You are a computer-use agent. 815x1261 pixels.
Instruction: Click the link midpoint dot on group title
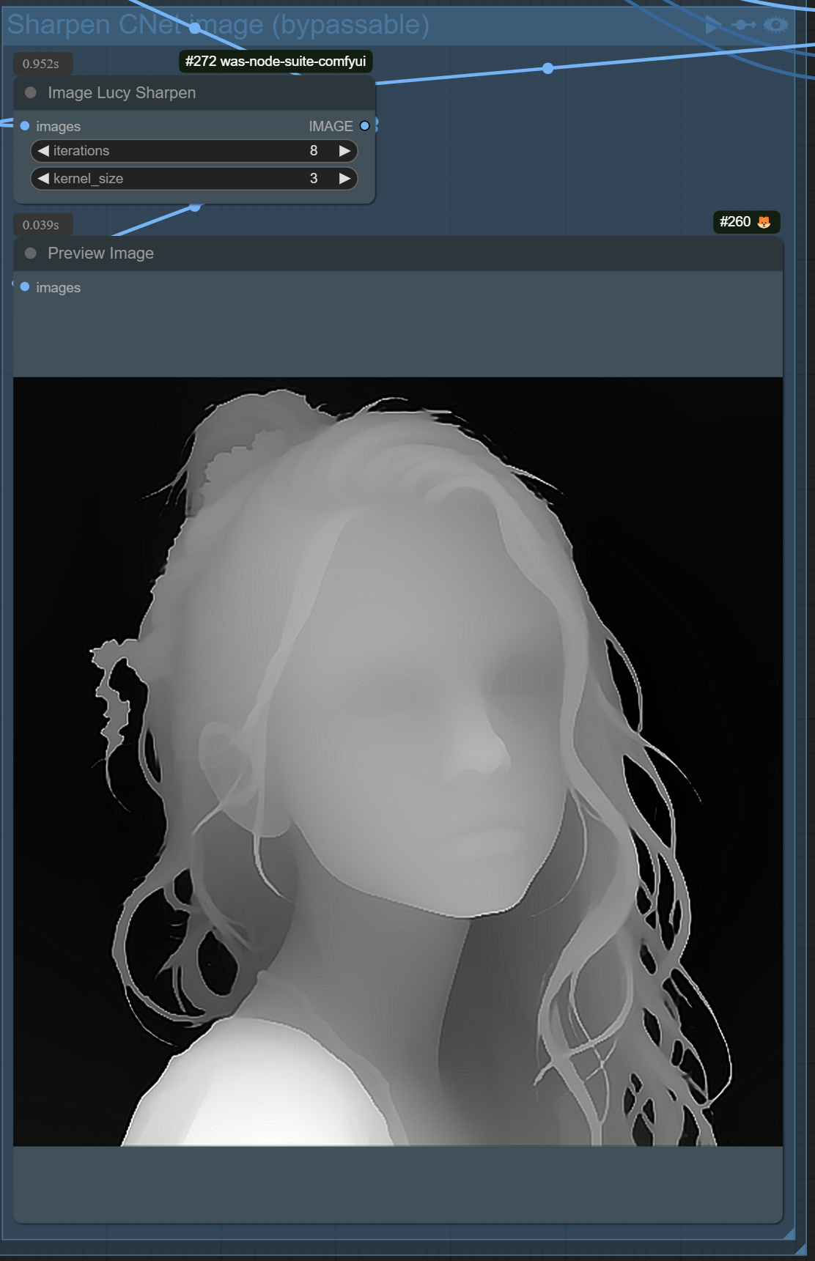[194, 28]
